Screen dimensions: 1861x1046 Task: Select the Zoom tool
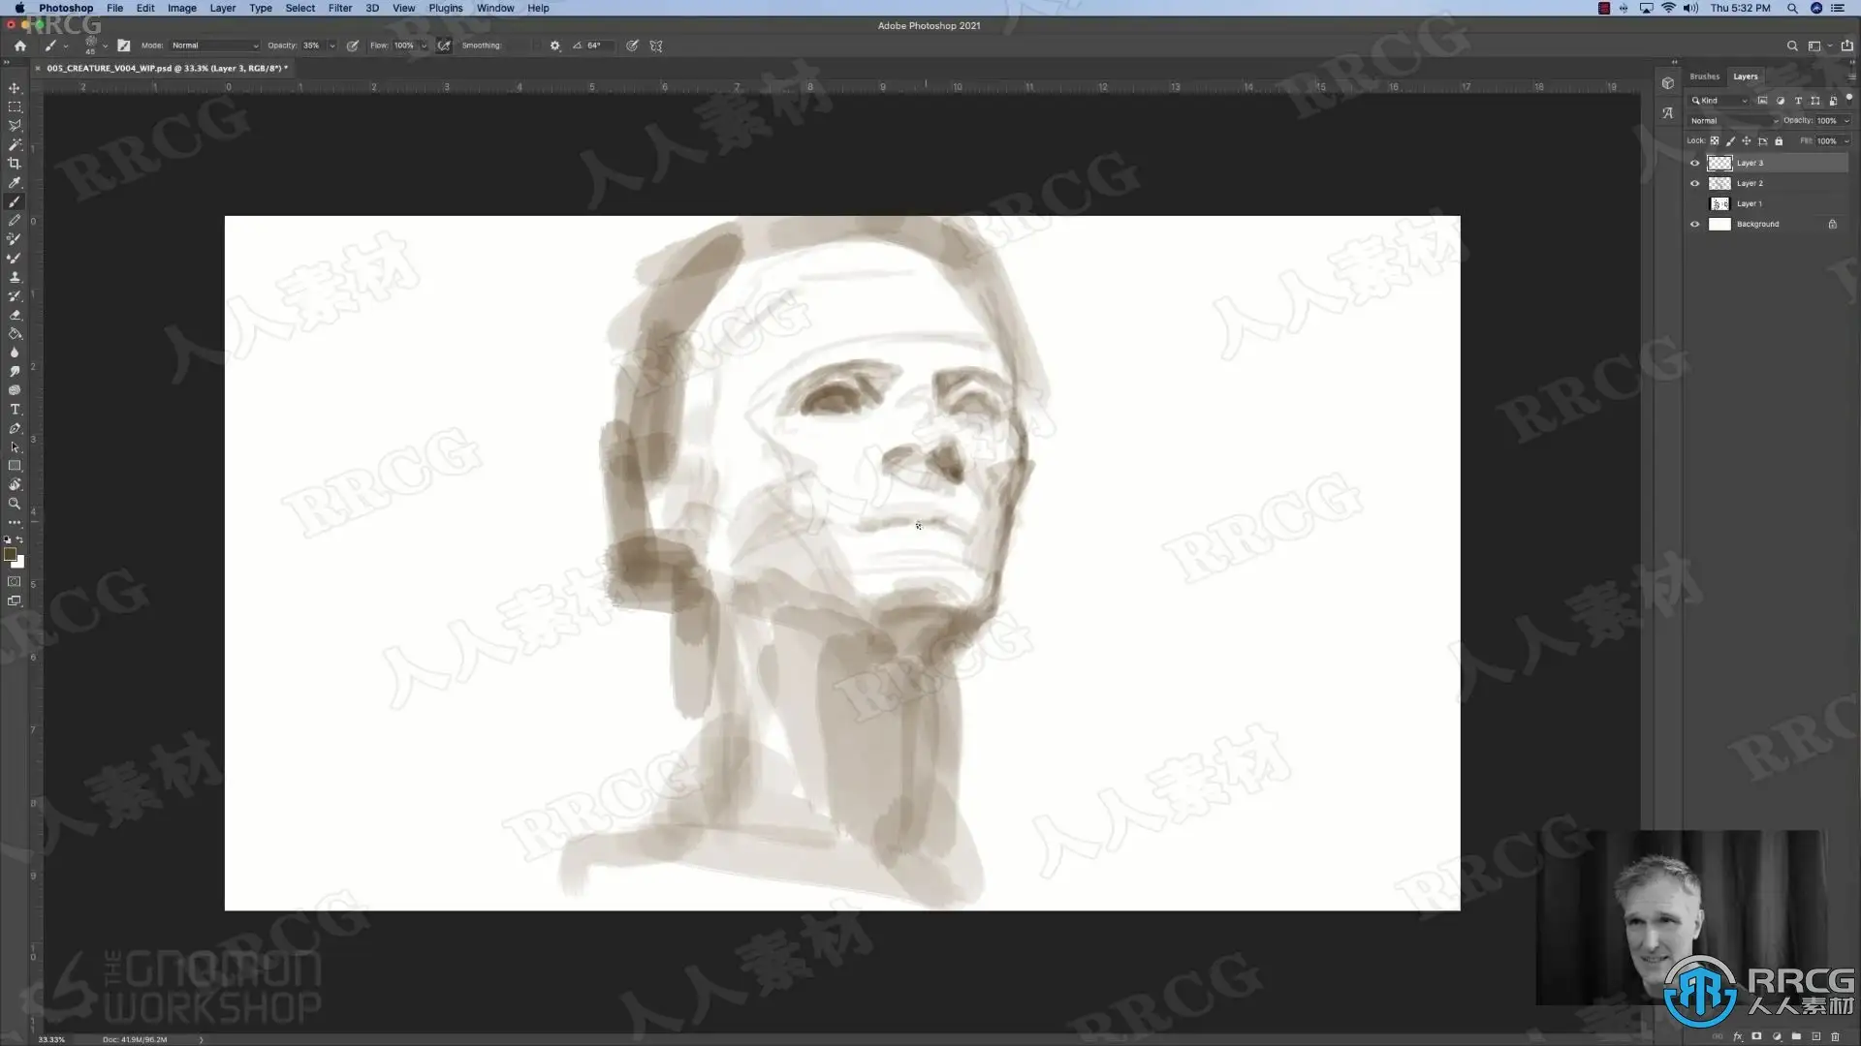15,504
